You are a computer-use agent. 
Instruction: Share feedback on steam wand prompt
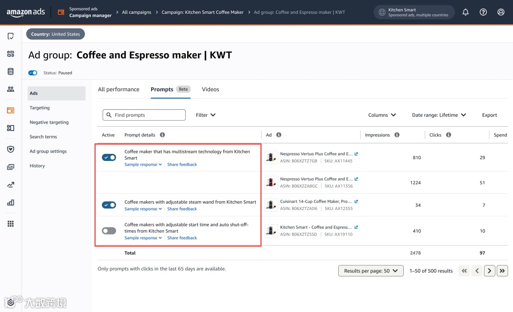coord(182,209)
